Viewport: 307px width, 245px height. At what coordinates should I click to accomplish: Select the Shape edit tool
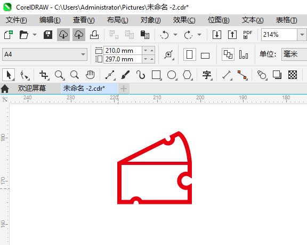[x=25, y=75]
